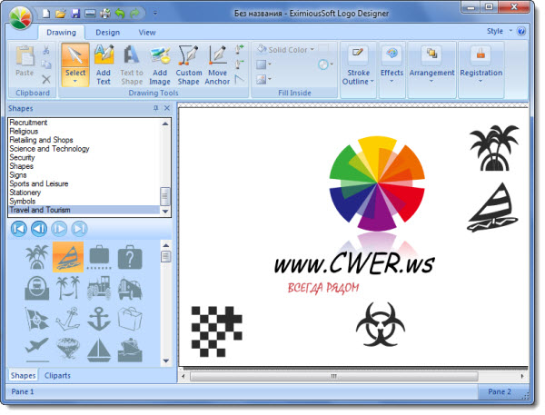
Task: Open the Solid Color fill dropdown
Action: click(286, 50)
